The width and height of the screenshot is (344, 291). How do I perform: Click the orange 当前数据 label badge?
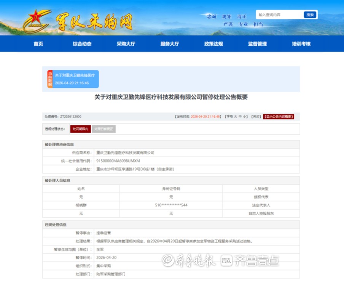(50, 79)
